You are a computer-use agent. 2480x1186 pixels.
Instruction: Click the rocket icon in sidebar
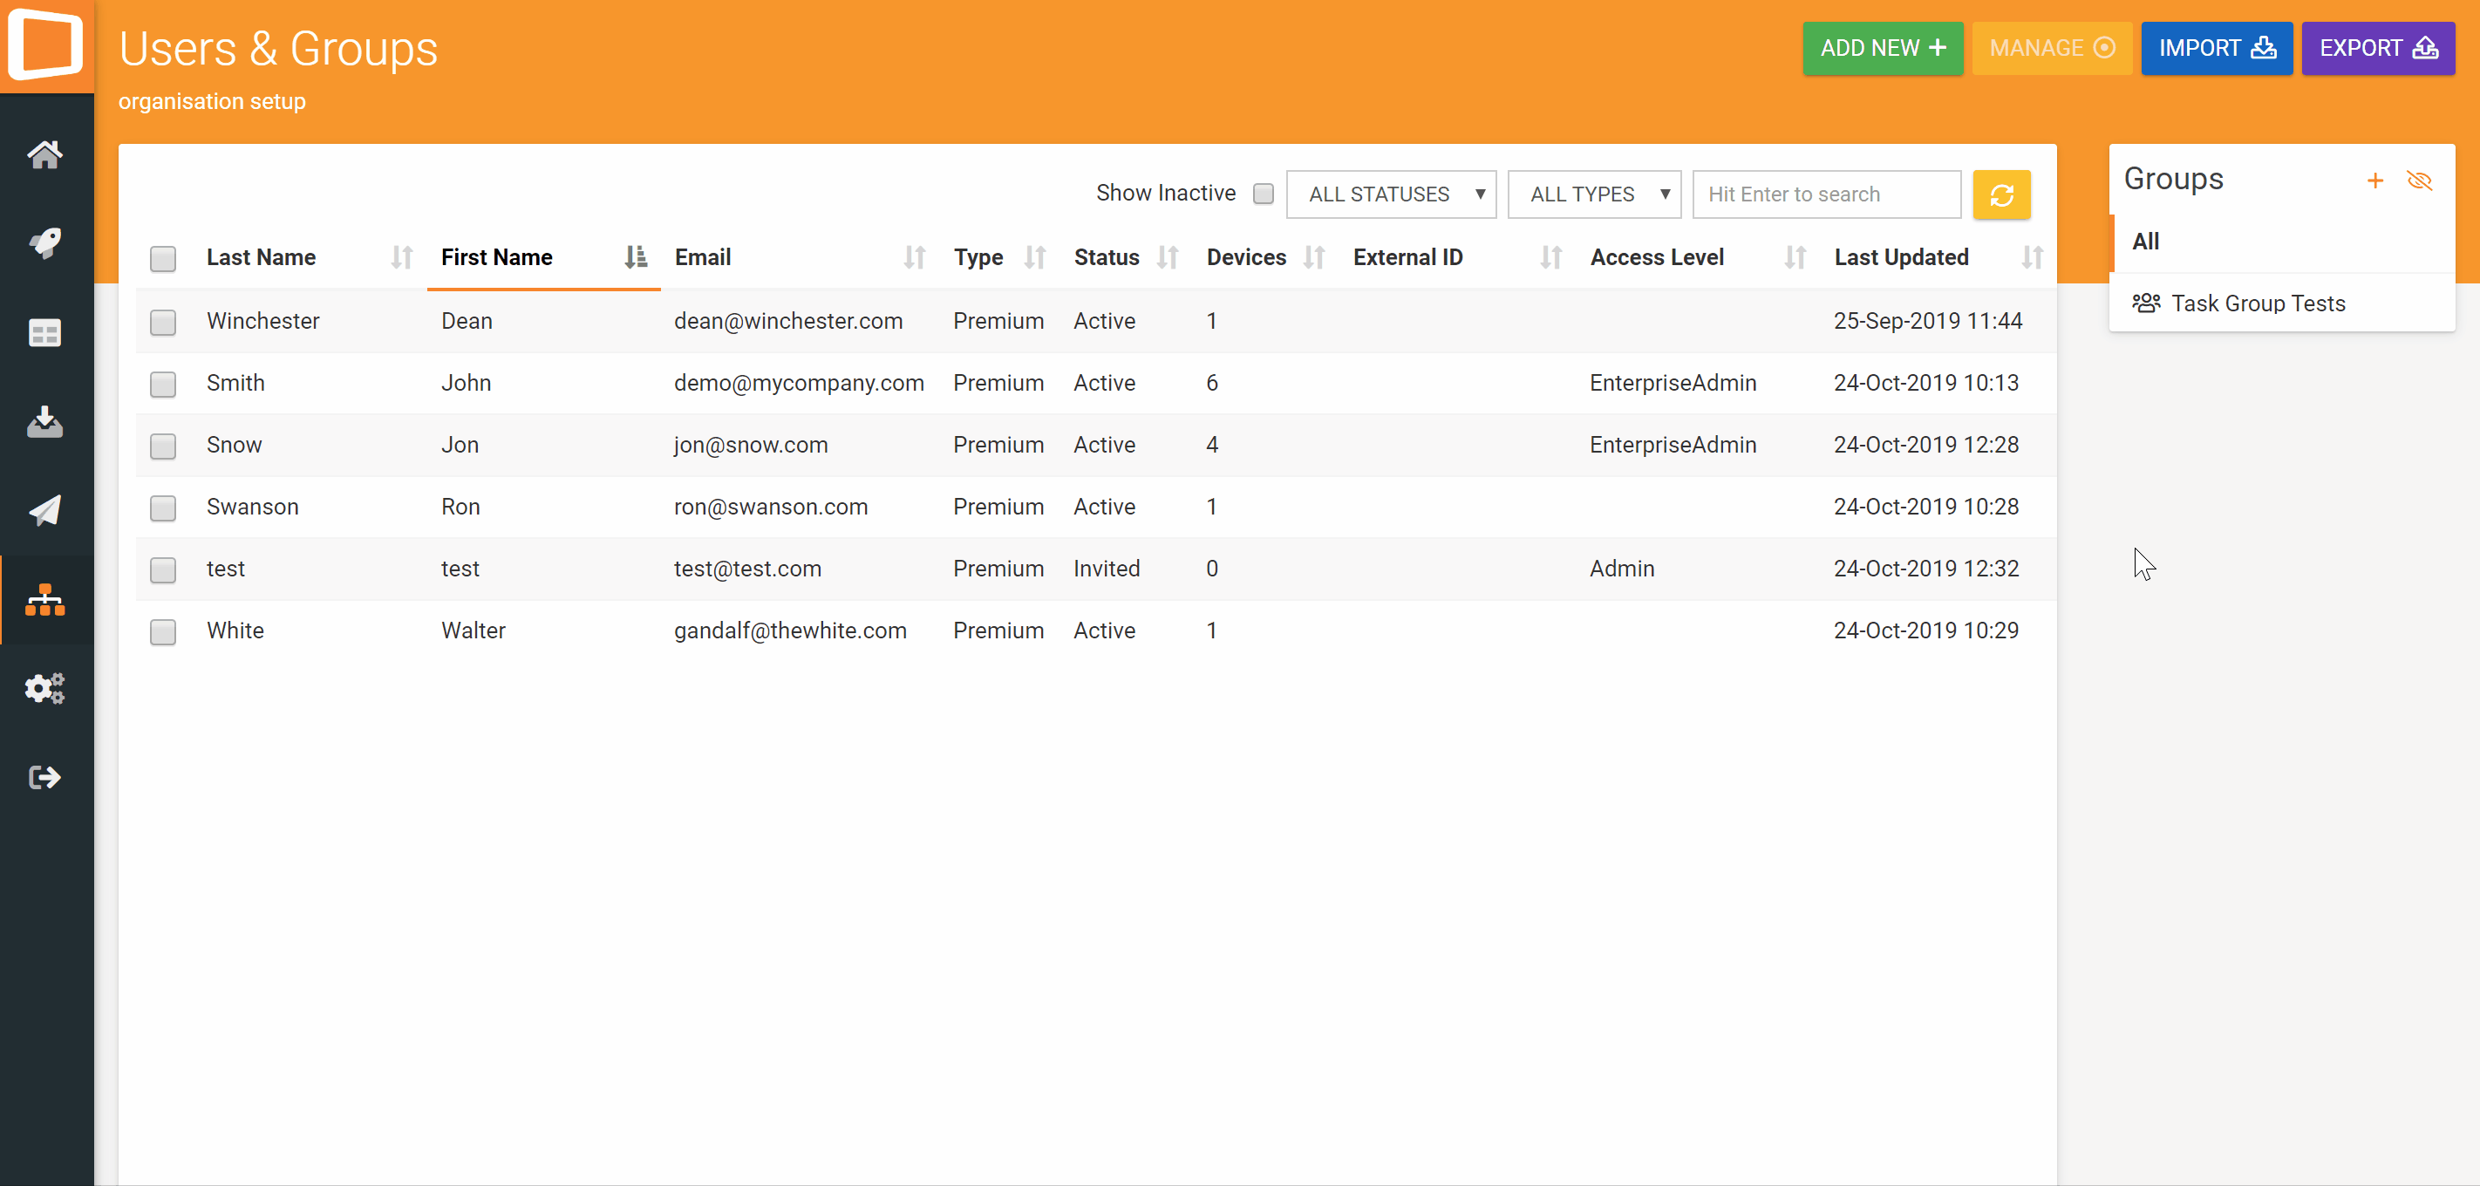pyautogui.click(x=45, y=242)
